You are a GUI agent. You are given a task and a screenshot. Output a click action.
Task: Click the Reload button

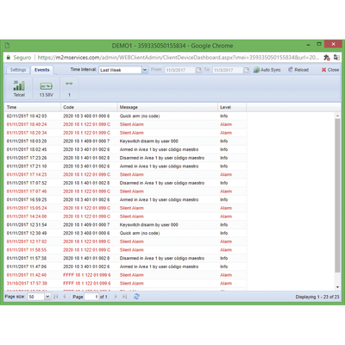(x=298, y=70)
